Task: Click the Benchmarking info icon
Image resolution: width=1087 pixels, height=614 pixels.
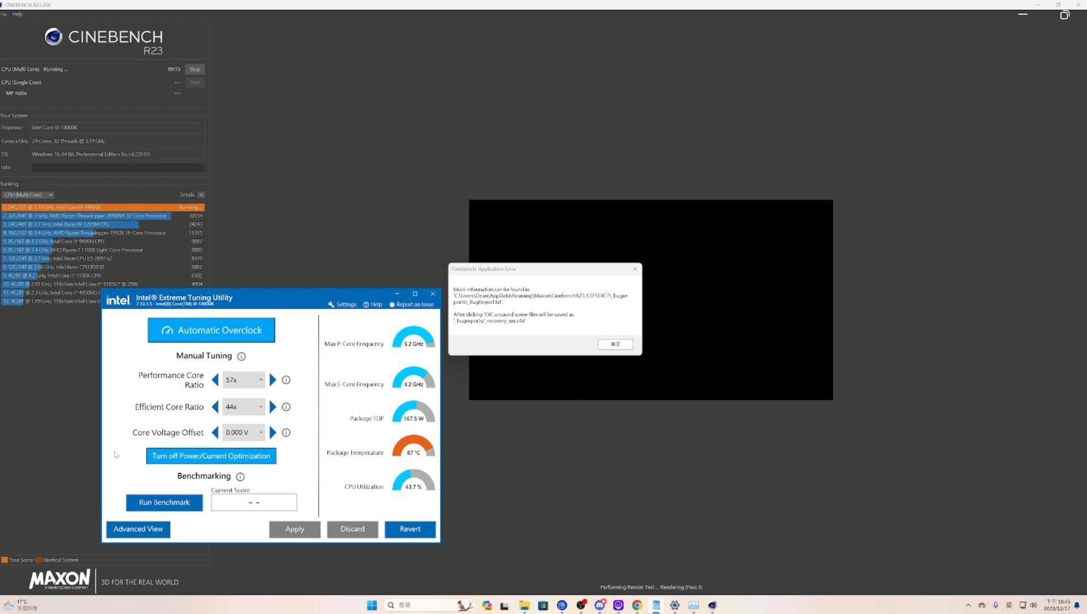Action: pyautogui.click(x=241, y=476)
